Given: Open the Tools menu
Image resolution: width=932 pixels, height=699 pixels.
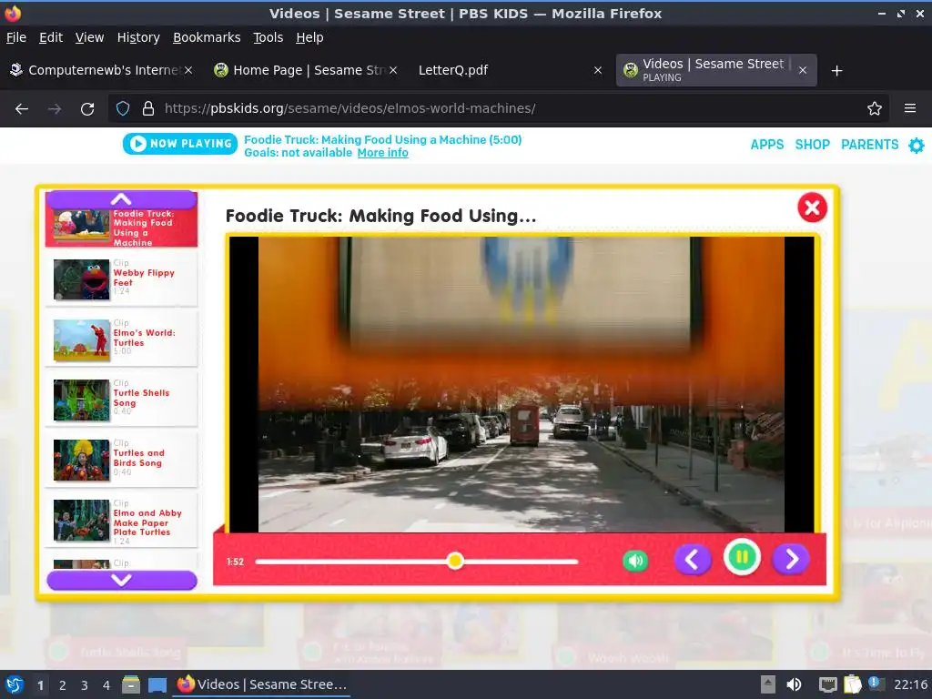Looking at the screenshot, I should point(268,37).
